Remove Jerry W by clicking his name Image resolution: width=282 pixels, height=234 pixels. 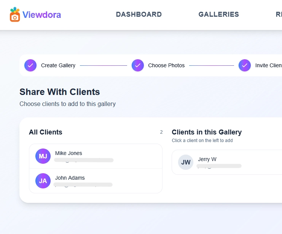pos(207,159)
